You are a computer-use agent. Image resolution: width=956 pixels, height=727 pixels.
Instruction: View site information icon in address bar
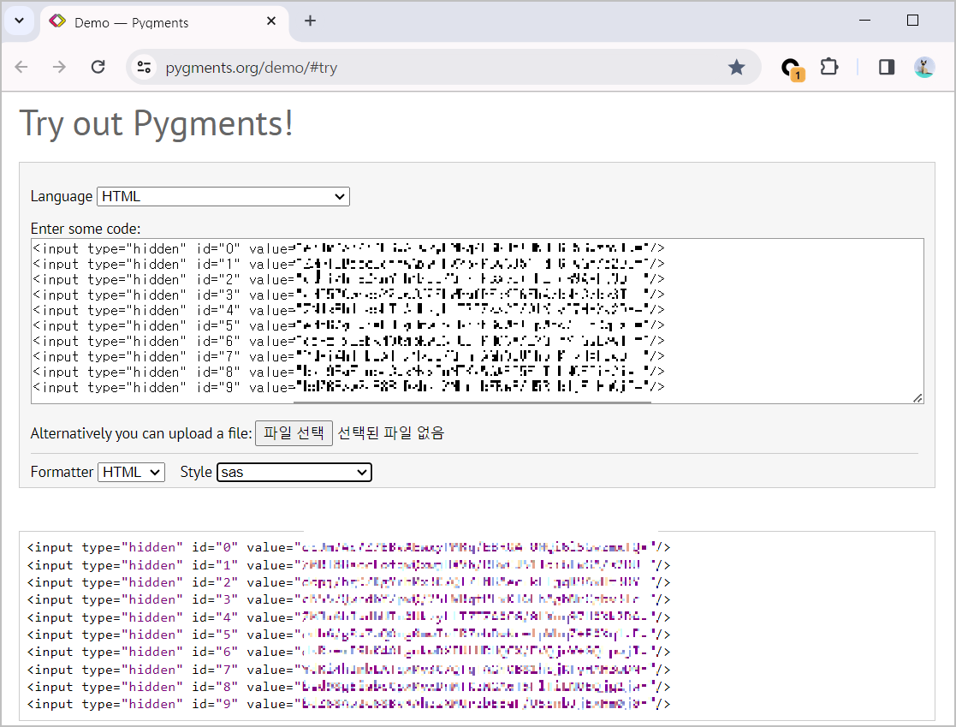(x=144, y=67)
